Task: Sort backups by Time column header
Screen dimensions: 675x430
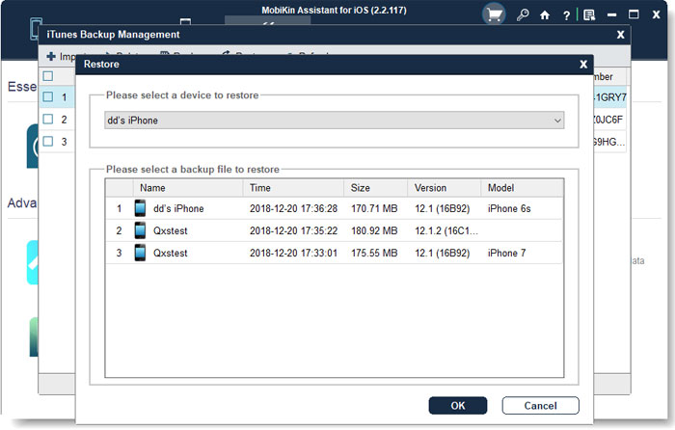Action: (x=293, y=188)
